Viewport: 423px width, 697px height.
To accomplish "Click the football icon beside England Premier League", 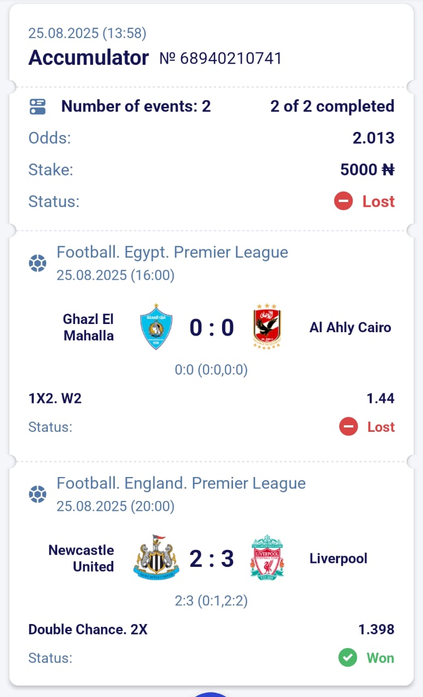I will tap(38, 494).
